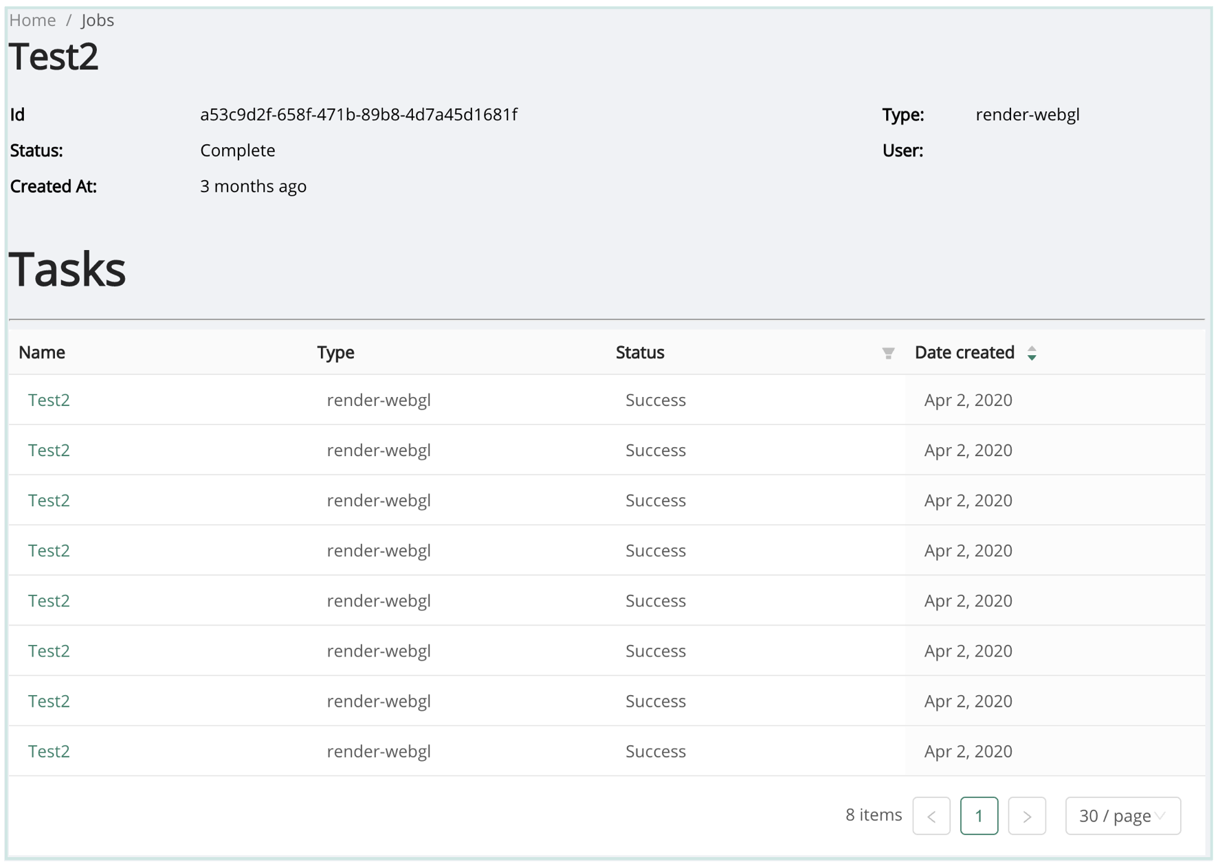Select page 1 in pagination
Viewport: 1218px width, 864px height.
(x=978, y=816)
